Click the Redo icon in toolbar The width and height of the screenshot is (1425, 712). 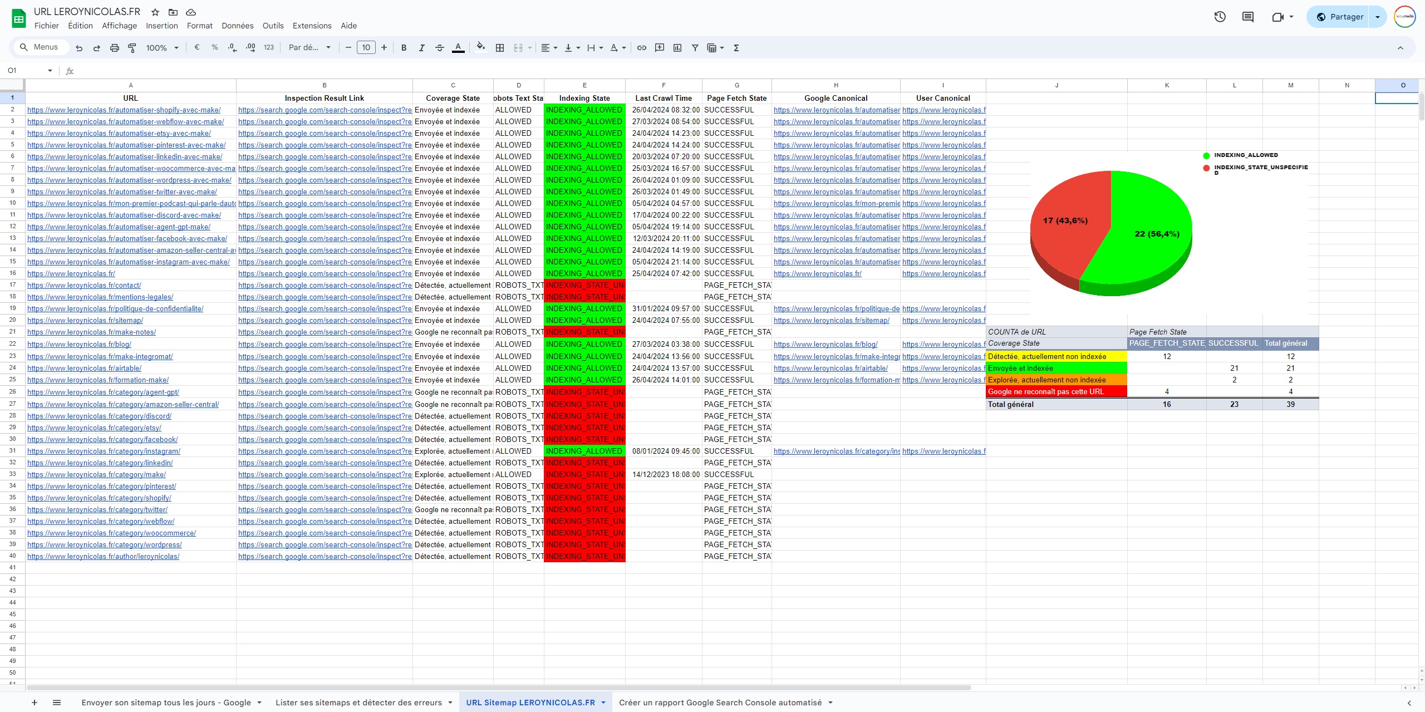click(x=97, y=48)
